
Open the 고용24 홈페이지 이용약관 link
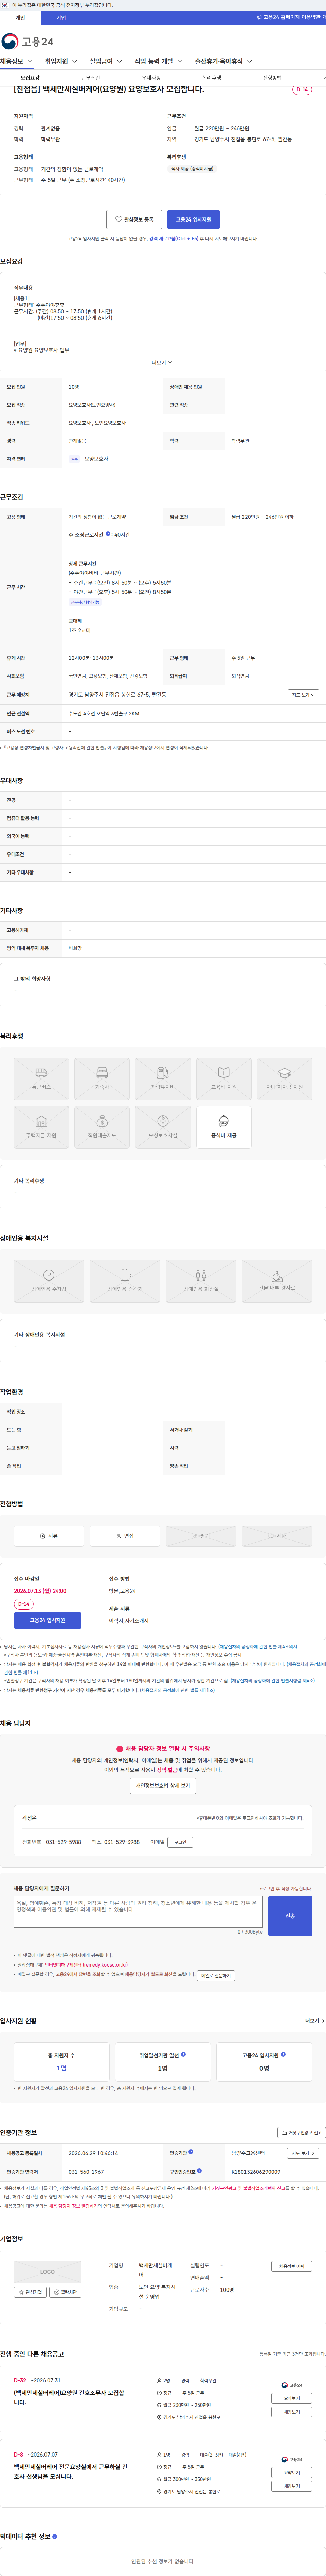pos(291,17)
